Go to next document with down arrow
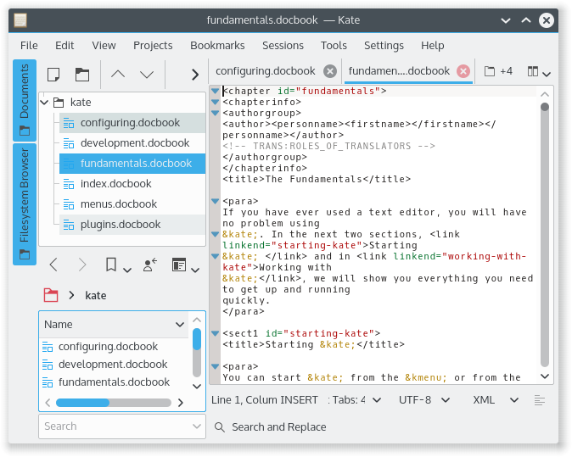 click(147, 74)
